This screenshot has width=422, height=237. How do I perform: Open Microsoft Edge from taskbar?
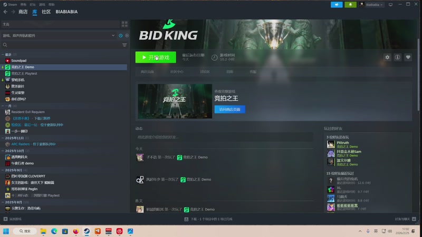coord(54,231)
